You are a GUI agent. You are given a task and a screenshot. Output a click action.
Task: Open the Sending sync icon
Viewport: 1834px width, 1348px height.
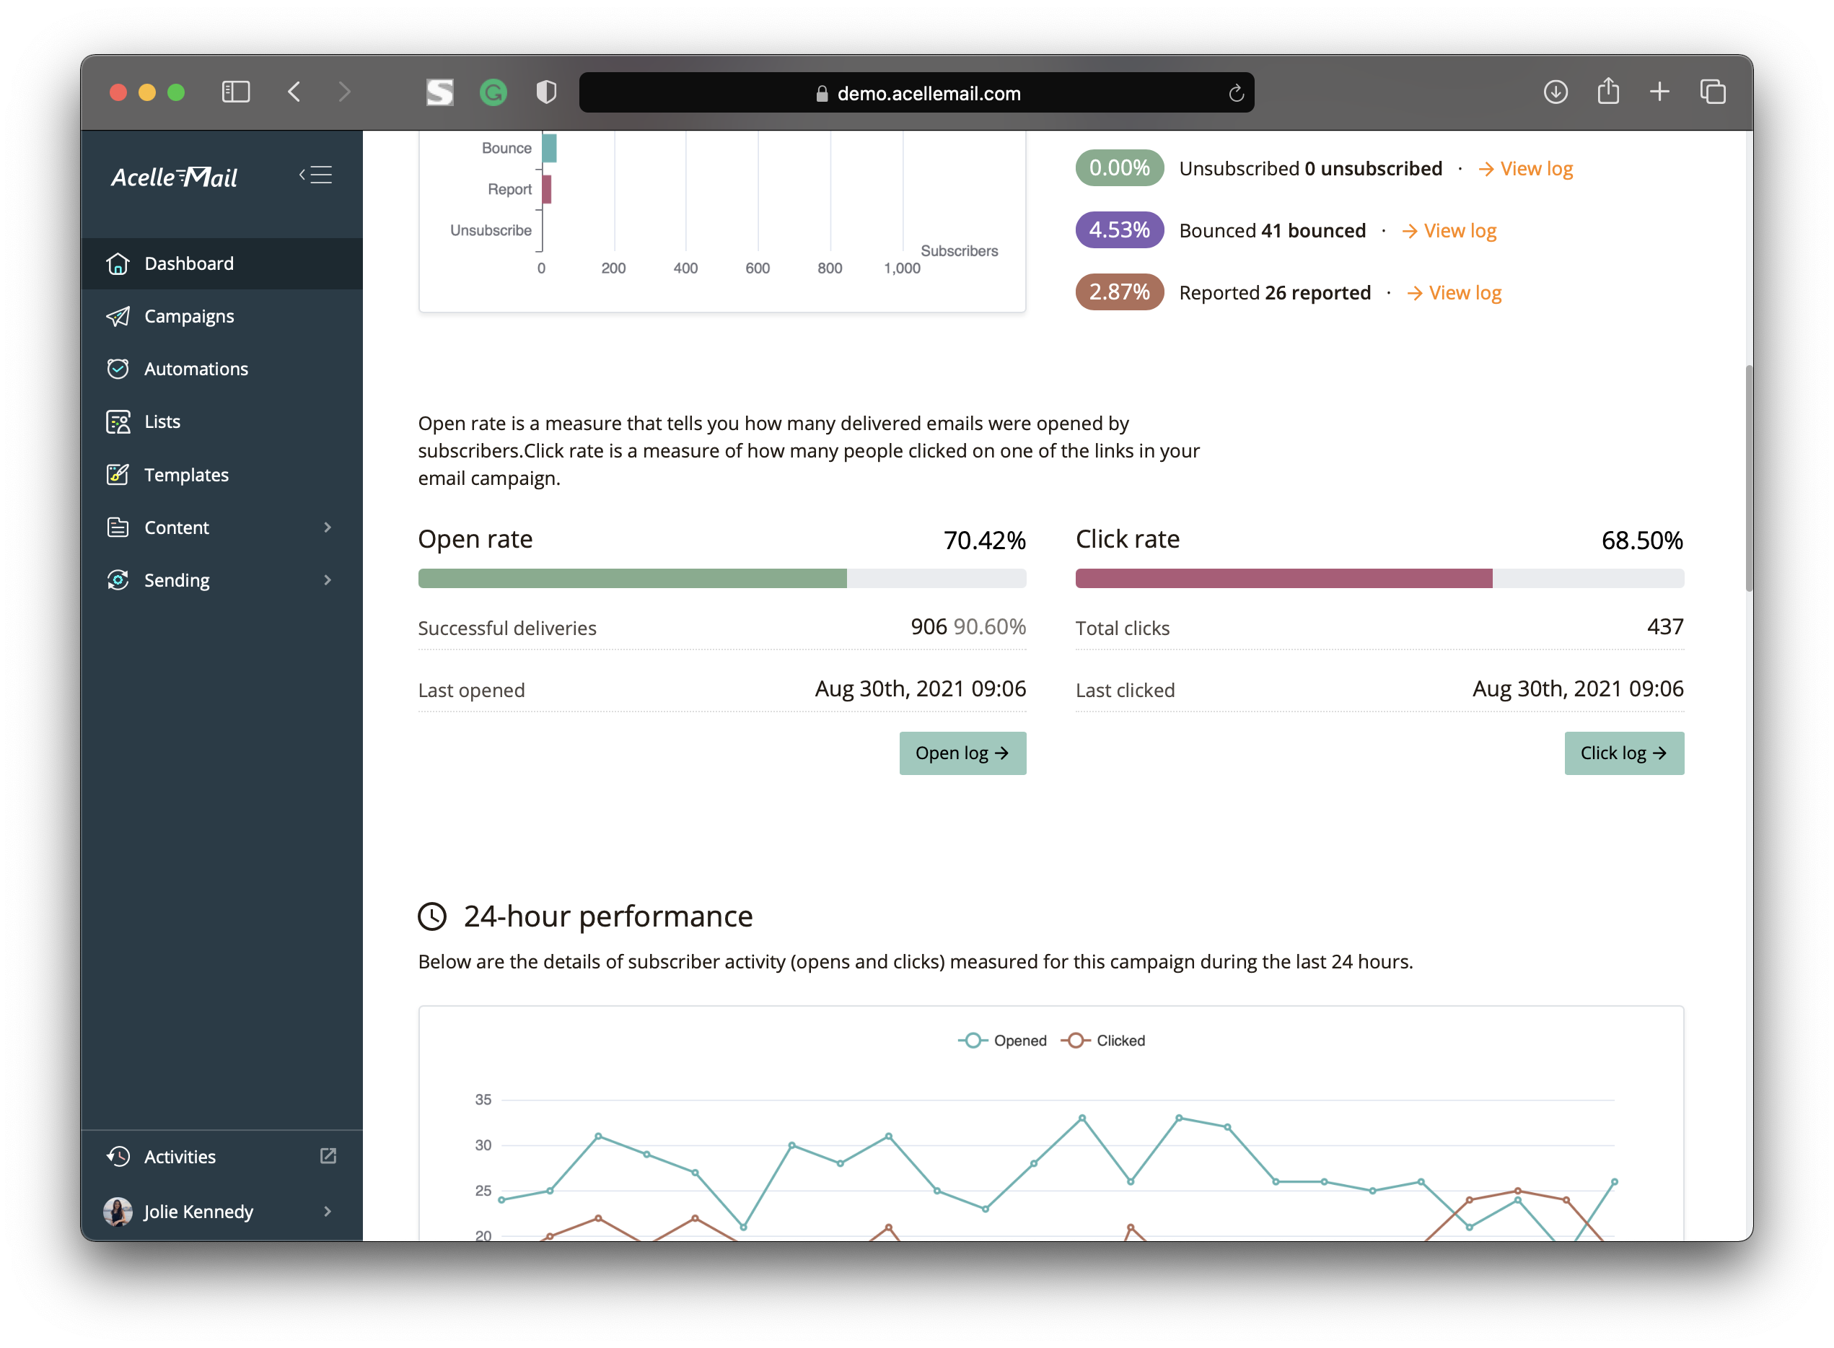coord(118,580)
